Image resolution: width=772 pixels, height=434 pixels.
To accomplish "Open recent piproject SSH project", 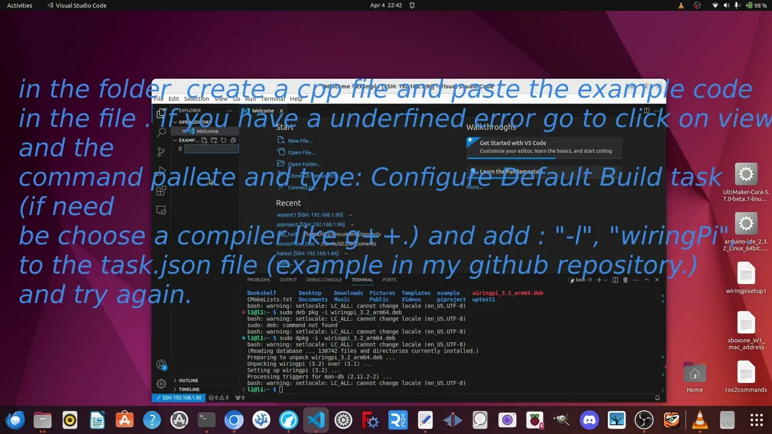I will coord(311,224).
